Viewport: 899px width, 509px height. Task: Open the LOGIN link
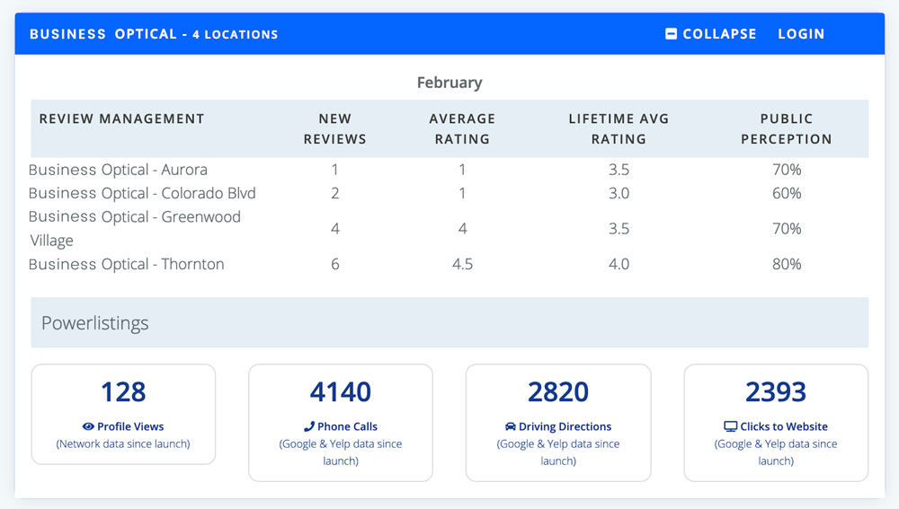(801, 34)
